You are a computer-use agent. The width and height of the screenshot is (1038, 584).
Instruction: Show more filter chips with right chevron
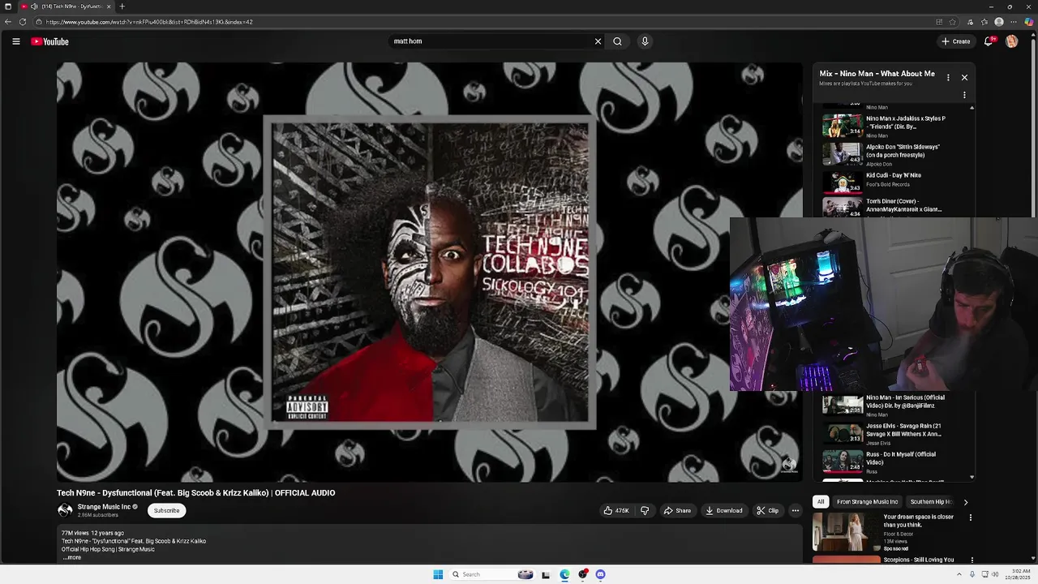965,502
